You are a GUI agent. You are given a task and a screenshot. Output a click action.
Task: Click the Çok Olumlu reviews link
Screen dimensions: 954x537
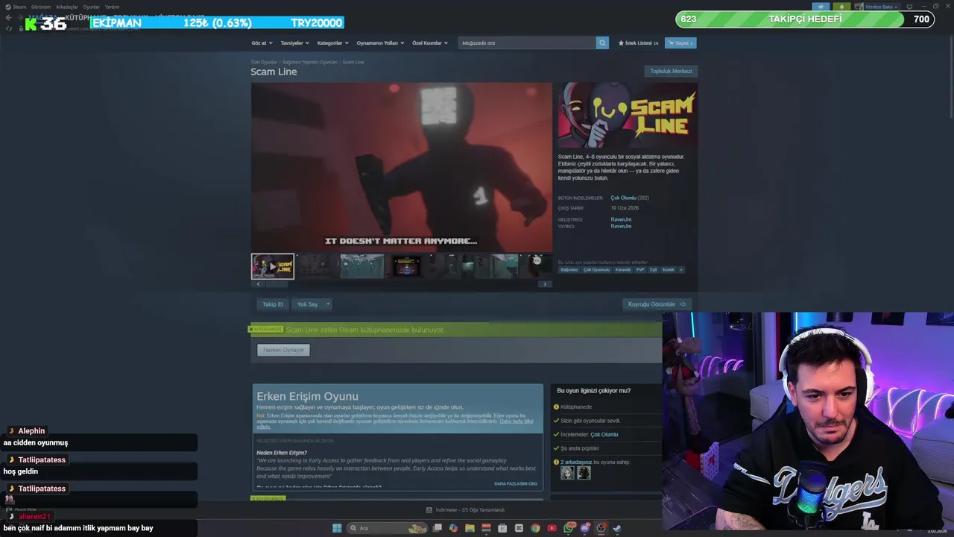pyautogui.click(x=623, y=198)
